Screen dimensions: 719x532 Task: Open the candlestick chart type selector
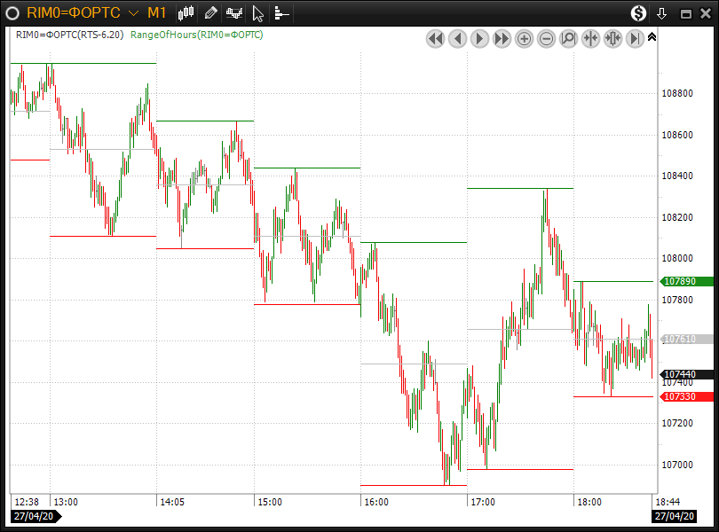coord(186,13)
